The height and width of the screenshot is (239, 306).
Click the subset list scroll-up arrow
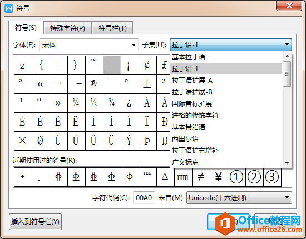tap(287, 56)
